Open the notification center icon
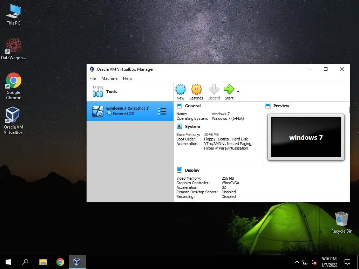The height and width of the screenshot is (269, 359). tap(347, 262)
